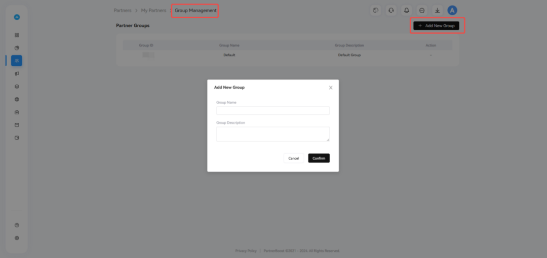Image resolution: width=547 pixels, height=258 pixels.
Task: Click the Cancel button in dialog
Action: 294,158
